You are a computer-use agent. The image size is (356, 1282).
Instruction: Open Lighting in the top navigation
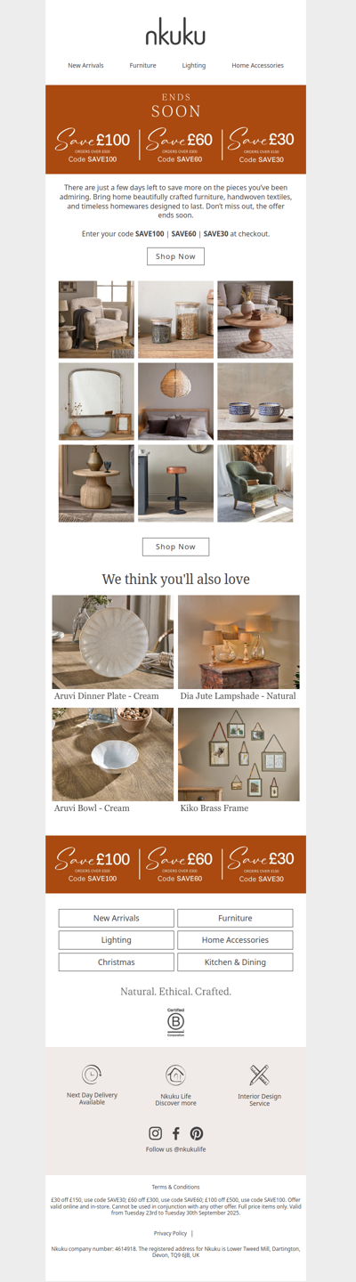(194, 65)
